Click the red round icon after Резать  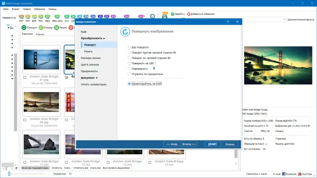tap(71, 28)
